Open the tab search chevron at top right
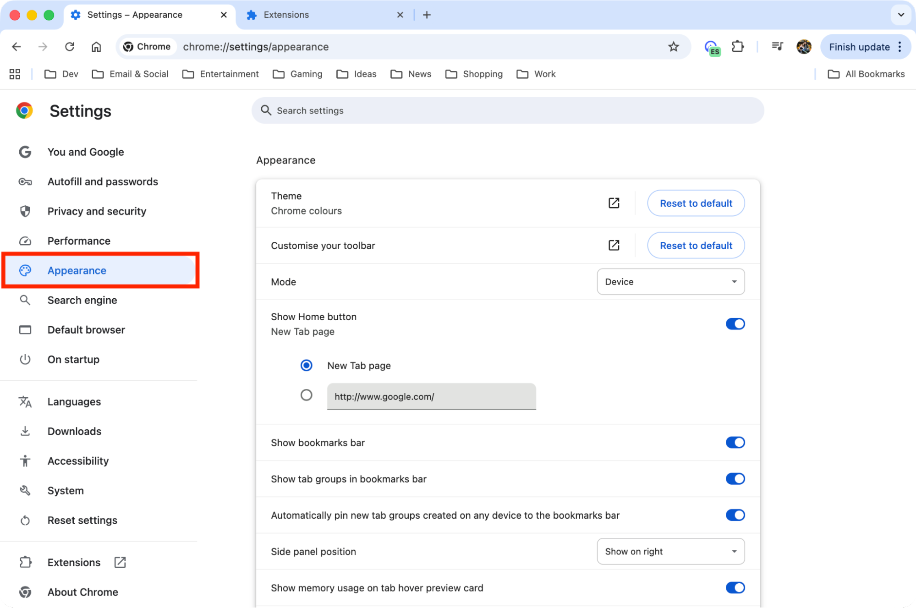The width and height of the screenshot is (916, 608). point(900,15)
